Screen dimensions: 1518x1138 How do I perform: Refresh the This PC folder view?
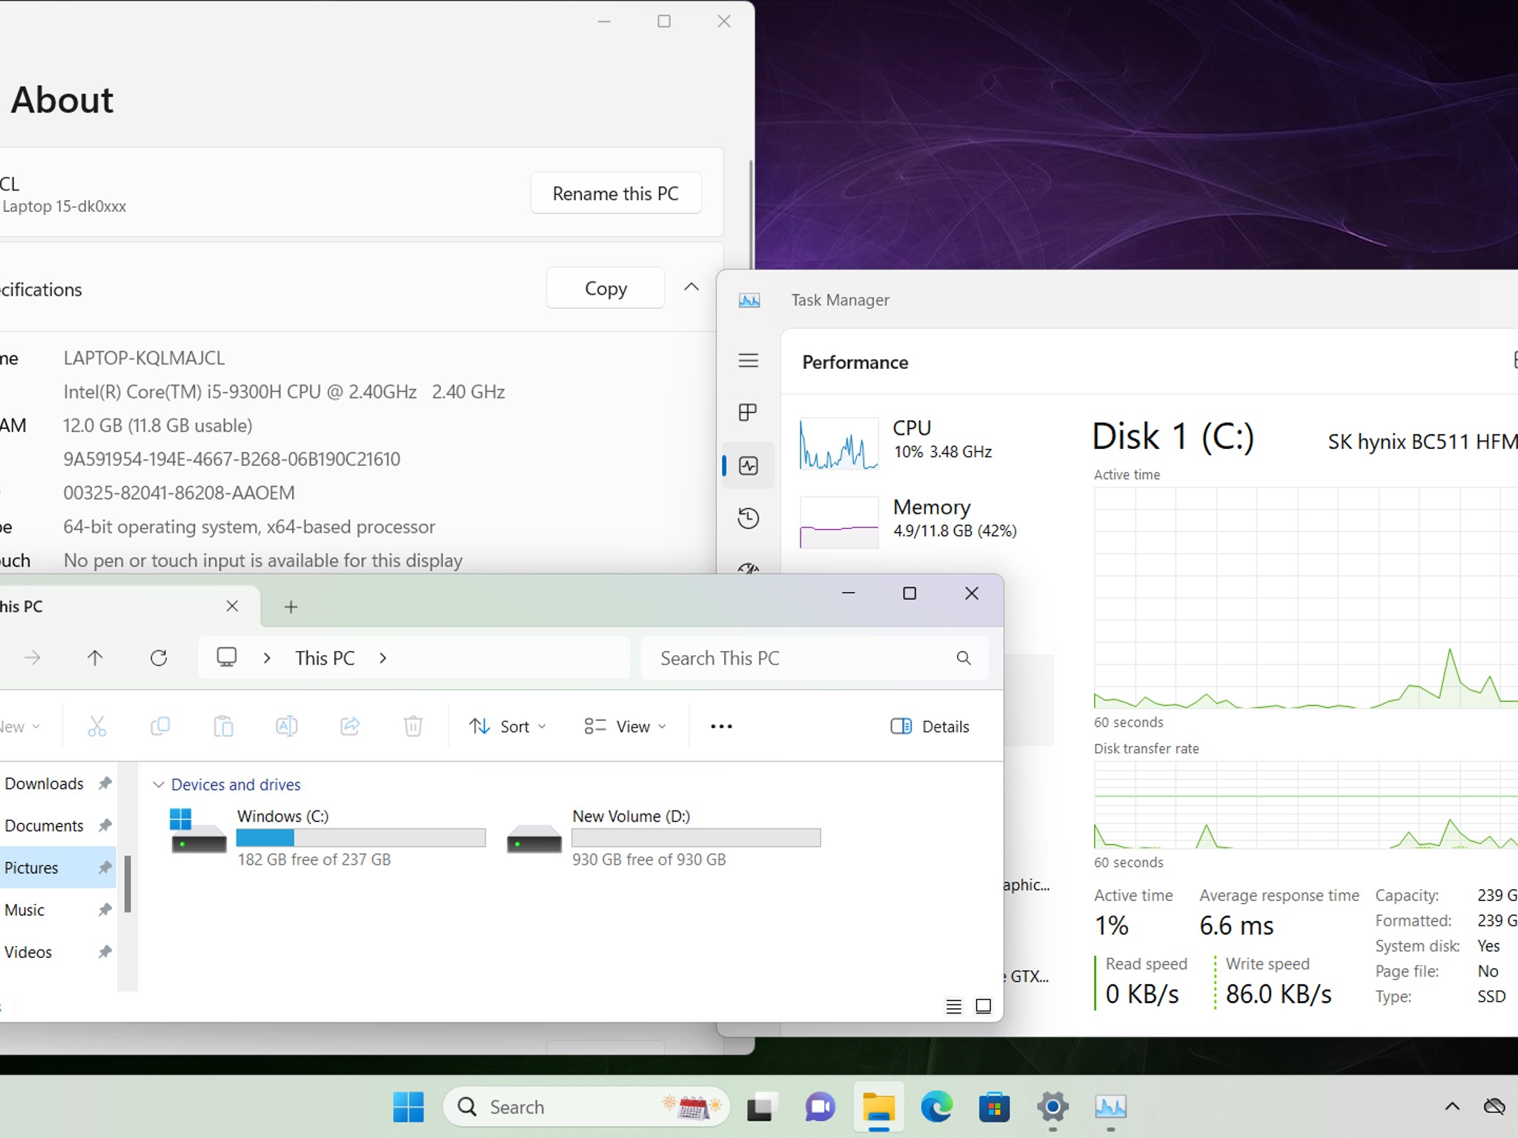tap(159, 658)
